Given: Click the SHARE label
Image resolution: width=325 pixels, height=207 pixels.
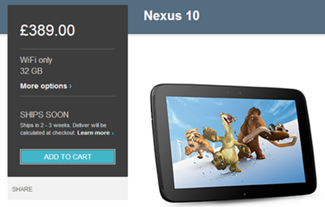Looking at the screenshot, I should (22, 189).
